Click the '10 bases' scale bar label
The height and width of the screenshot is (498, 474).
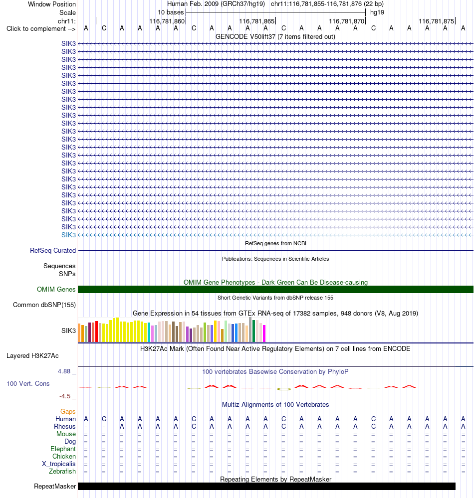171,12
